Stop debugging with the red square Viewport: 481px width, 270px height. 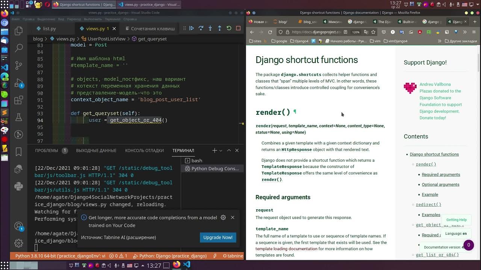238,28
